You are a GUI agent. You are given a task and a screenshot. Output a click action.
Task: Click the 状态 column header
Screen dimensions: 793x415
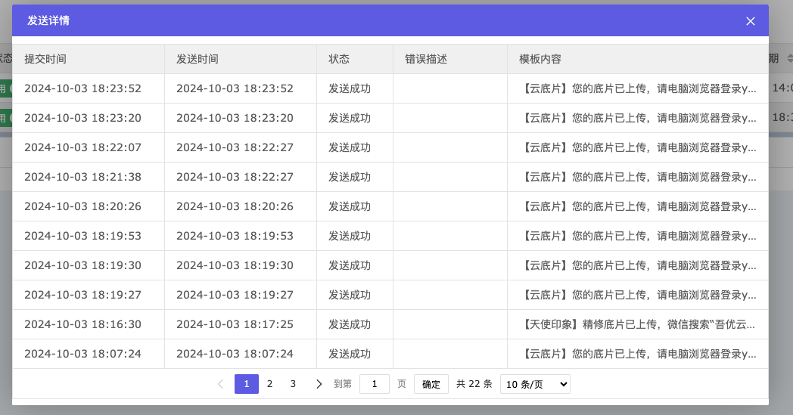(x=339, y=59)
